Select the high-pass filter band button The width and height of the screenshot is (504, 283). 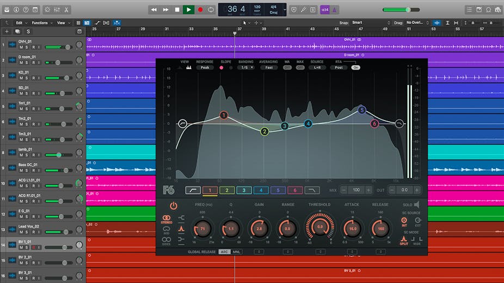tap(193, 190)
